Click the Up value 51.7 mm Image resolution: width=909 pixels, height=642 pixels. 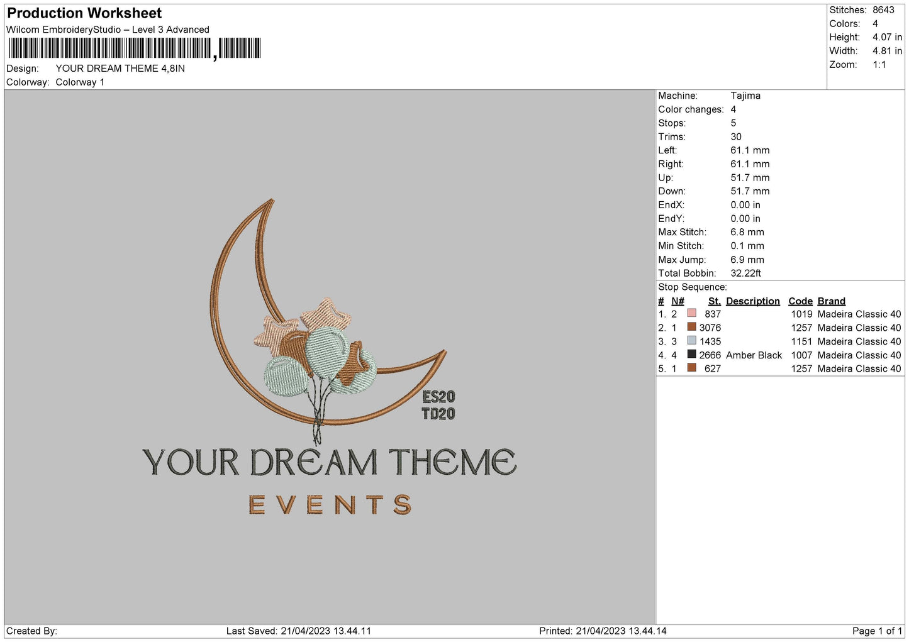click(750, 177)
